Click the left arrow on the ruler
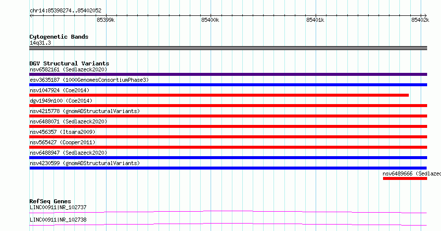 [31, 15]
